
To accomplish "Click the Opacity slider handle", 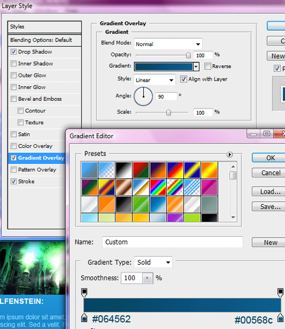I will (x=188, y=55).
